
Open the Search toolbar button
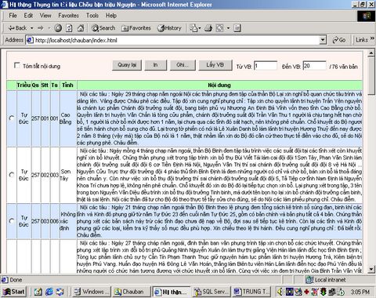pyautogui.click(x=103, y=27)
